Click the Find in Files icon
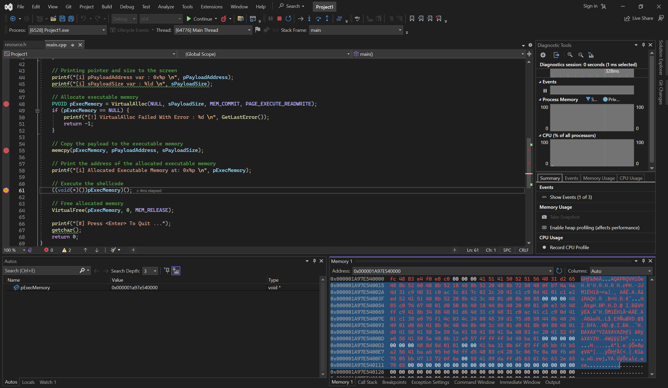This screenshot has width=668, height=388. point(240,19)
